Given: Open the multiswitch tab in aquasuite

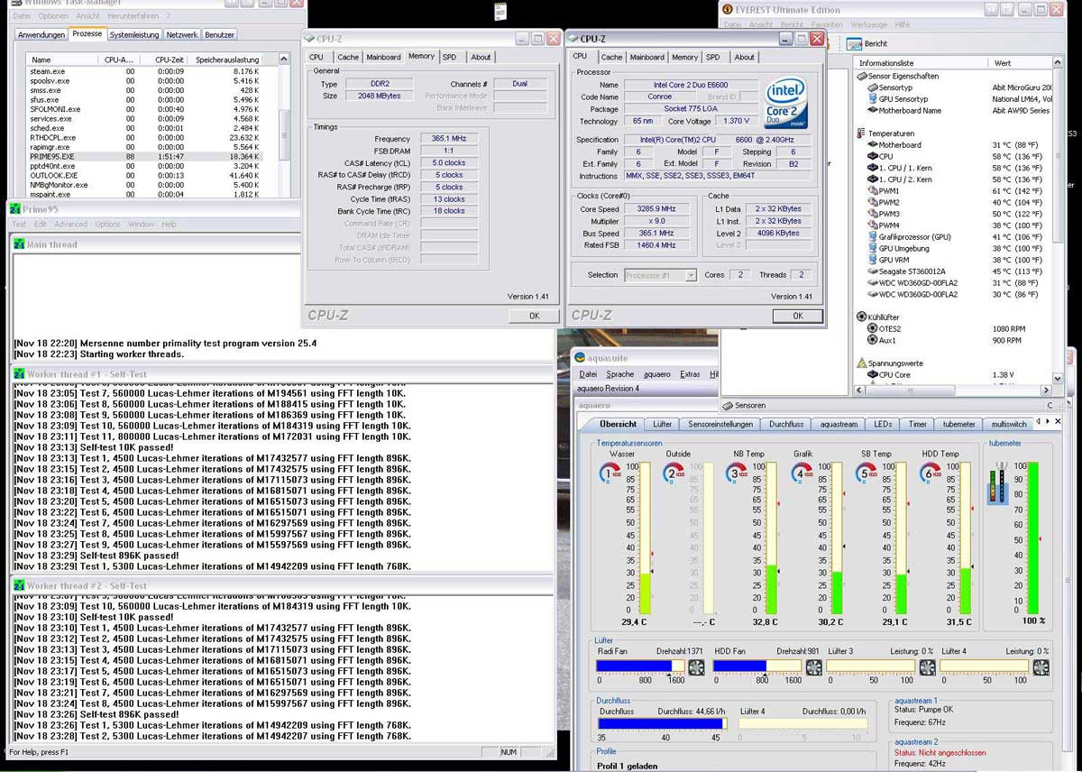Looking at the screenshot, I should click(x=1009, y=424).
